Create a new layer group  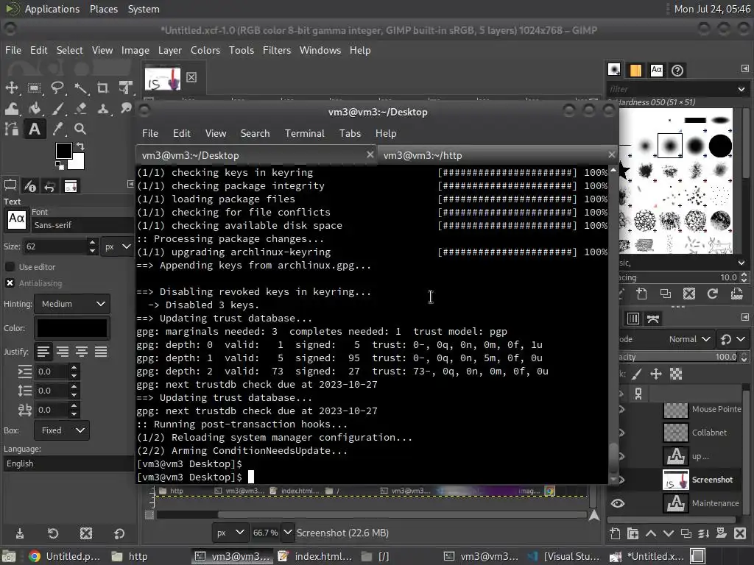tap(633, 533)
